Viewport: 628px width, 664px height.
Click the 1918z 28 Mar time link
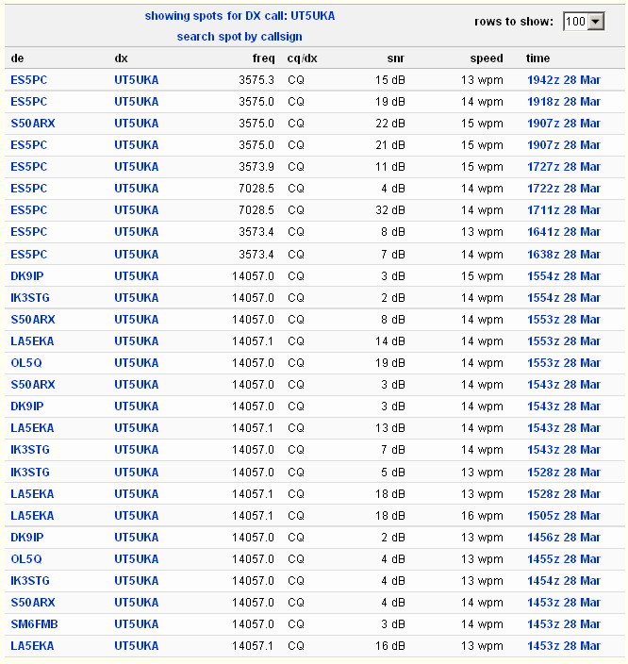(564, 102)
